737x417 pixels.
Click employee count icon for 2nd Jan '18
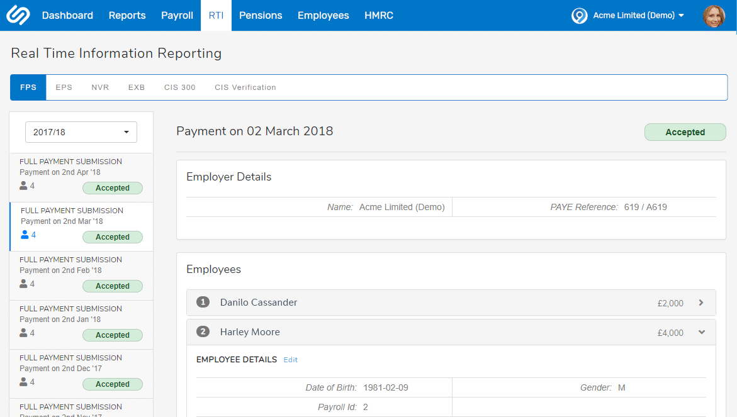click(x=23, y=333)
